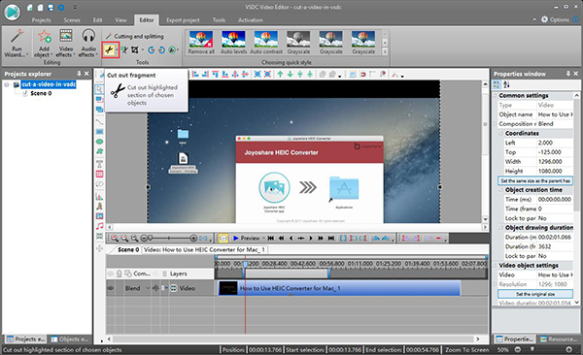
Task: Click the green ellipse shape tool
Action: pos(99,142)
